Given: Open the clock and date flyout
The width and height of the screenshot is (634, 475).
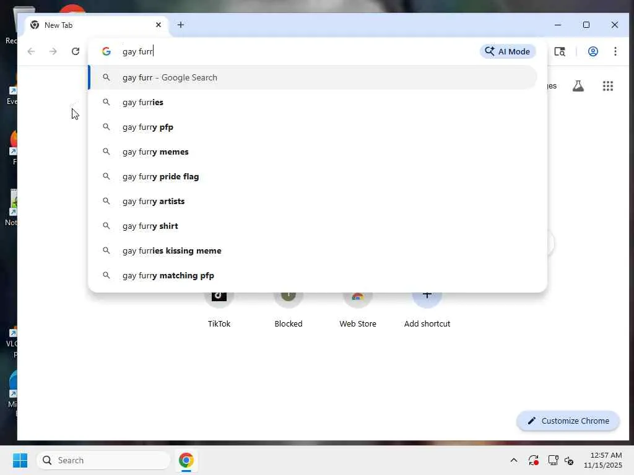Looking at the screenshot, I should (602, 460).
